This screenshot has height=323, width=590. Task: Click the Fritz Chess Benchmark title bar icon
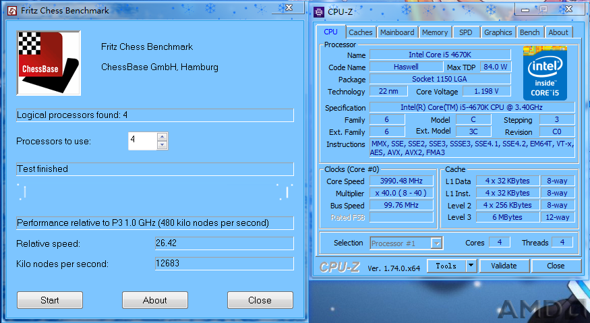12,11
